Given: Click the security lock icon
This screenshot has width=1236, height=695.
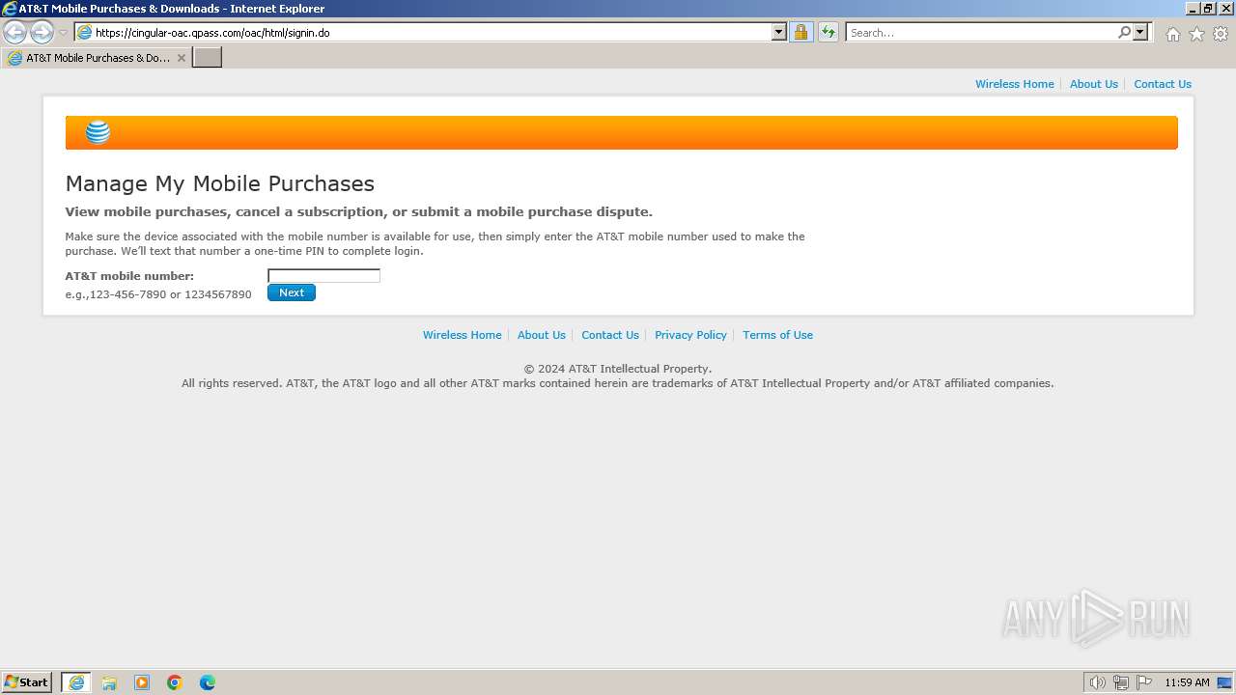Looking at the screenshot, I should click(x=801, y=33).
